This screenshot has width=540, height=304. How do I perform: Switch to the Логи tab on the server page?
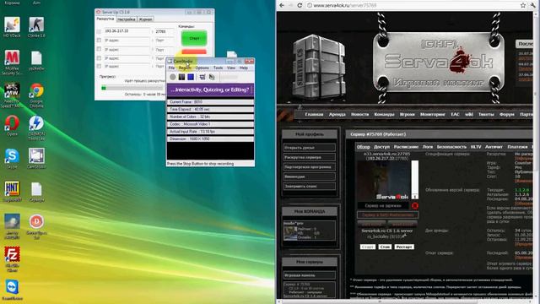(428, 146)
